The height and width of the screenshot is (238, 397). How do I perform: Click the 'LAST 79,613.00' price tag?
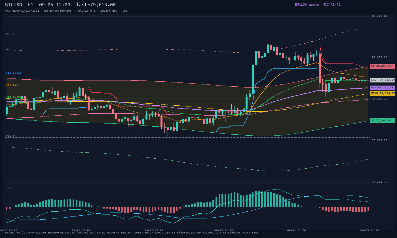pyautogui.click(x=383, y=80)
